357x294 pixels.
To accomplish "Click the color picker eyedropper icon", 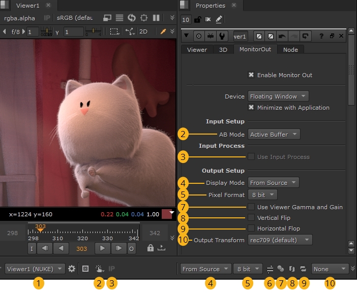I will pos(164,31).
